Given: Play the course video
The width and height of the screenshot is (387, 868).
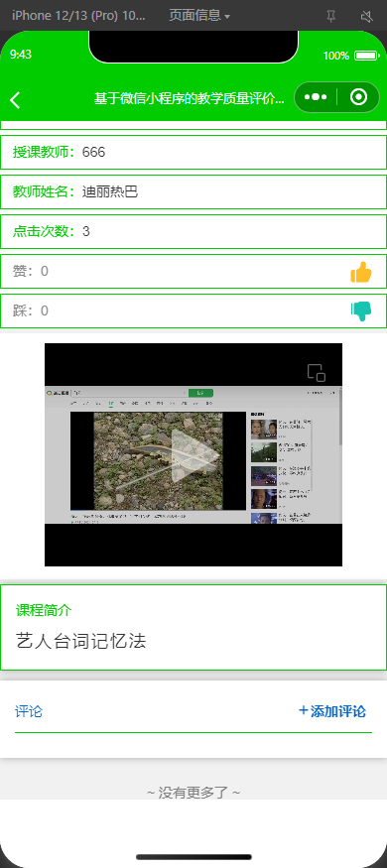Looking at the screenshot, I should point(193,454).
